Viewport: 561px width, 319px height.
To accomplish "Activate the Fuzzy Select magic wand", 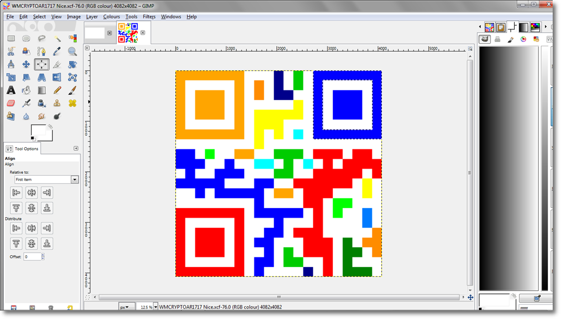I will click(57, 38).
